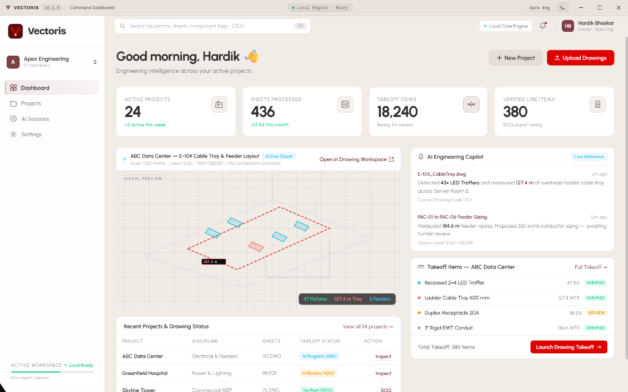Open the Apex Eng title bar selector

pos(540,7)
